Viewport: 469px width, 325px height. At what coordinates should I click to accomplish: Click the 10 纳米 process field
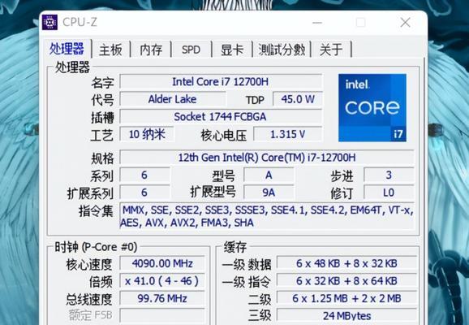(x=147, y=134)
